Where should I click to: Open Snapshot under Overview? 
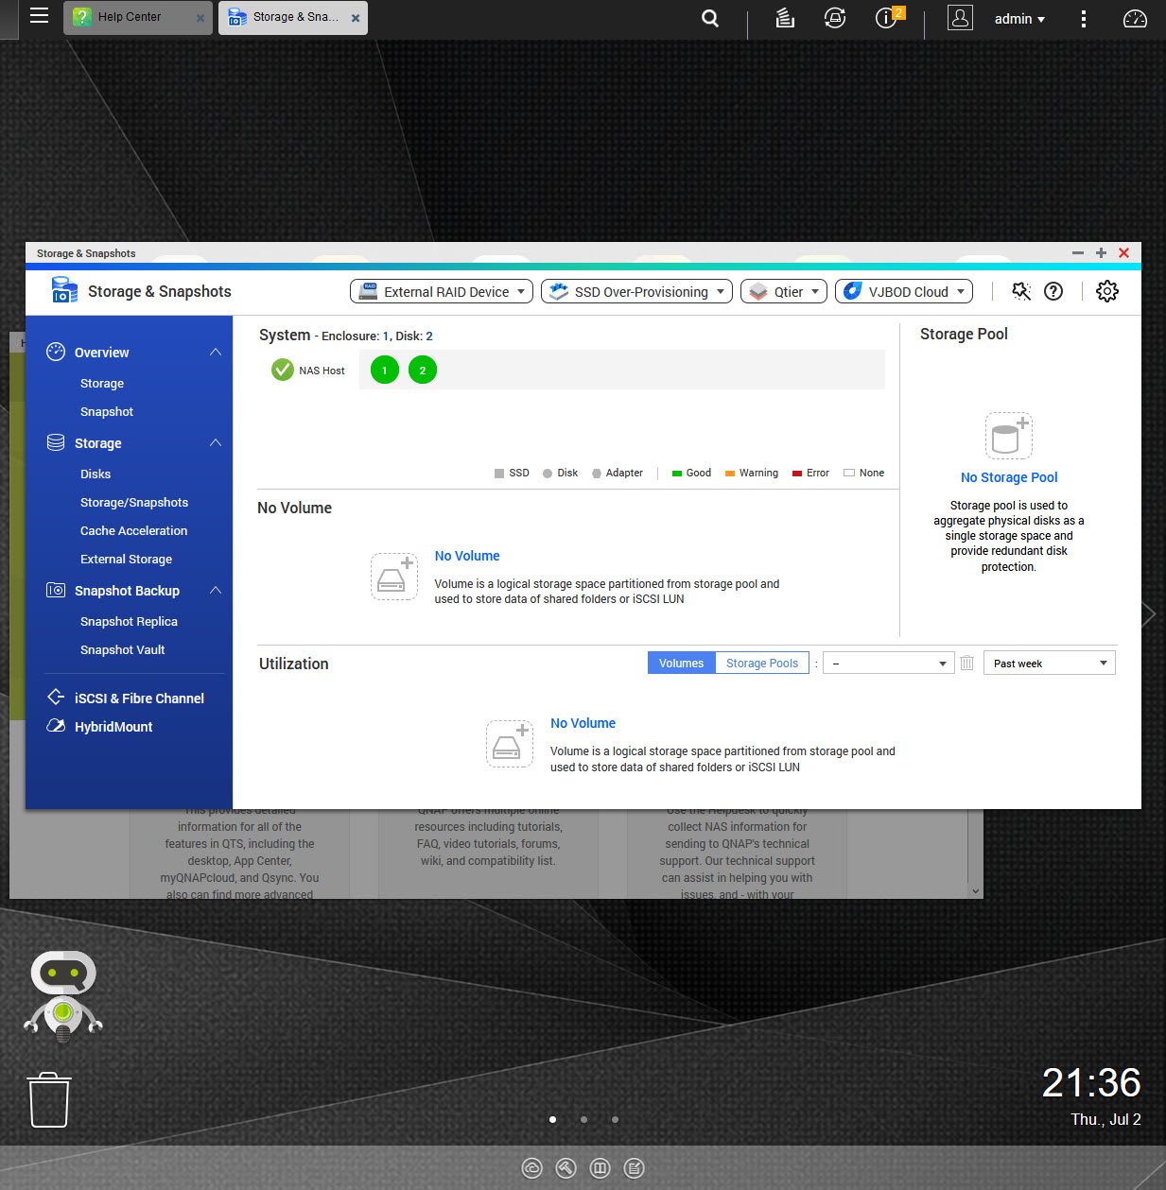click(107, 412)
